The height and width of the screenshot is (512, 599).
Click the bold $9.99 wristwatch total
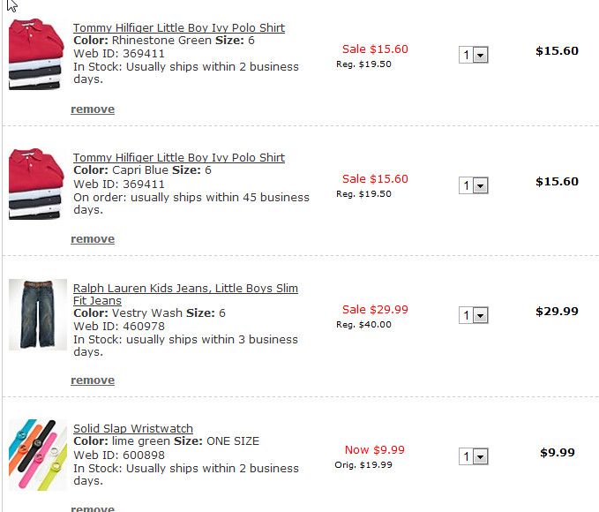click(558, 453)
